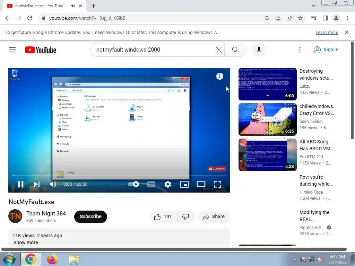Open Team Night 384 channel name
This screenshot has width=355, height=266.
[x=46, y=213]
